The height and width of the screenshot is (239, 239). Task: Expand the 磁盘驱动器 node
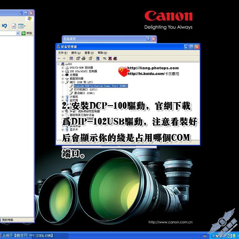click(x=63, y=79)
